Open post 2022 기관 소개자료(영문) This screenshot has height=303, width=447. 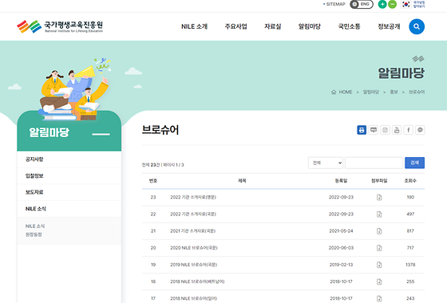[x=193, y=198]
